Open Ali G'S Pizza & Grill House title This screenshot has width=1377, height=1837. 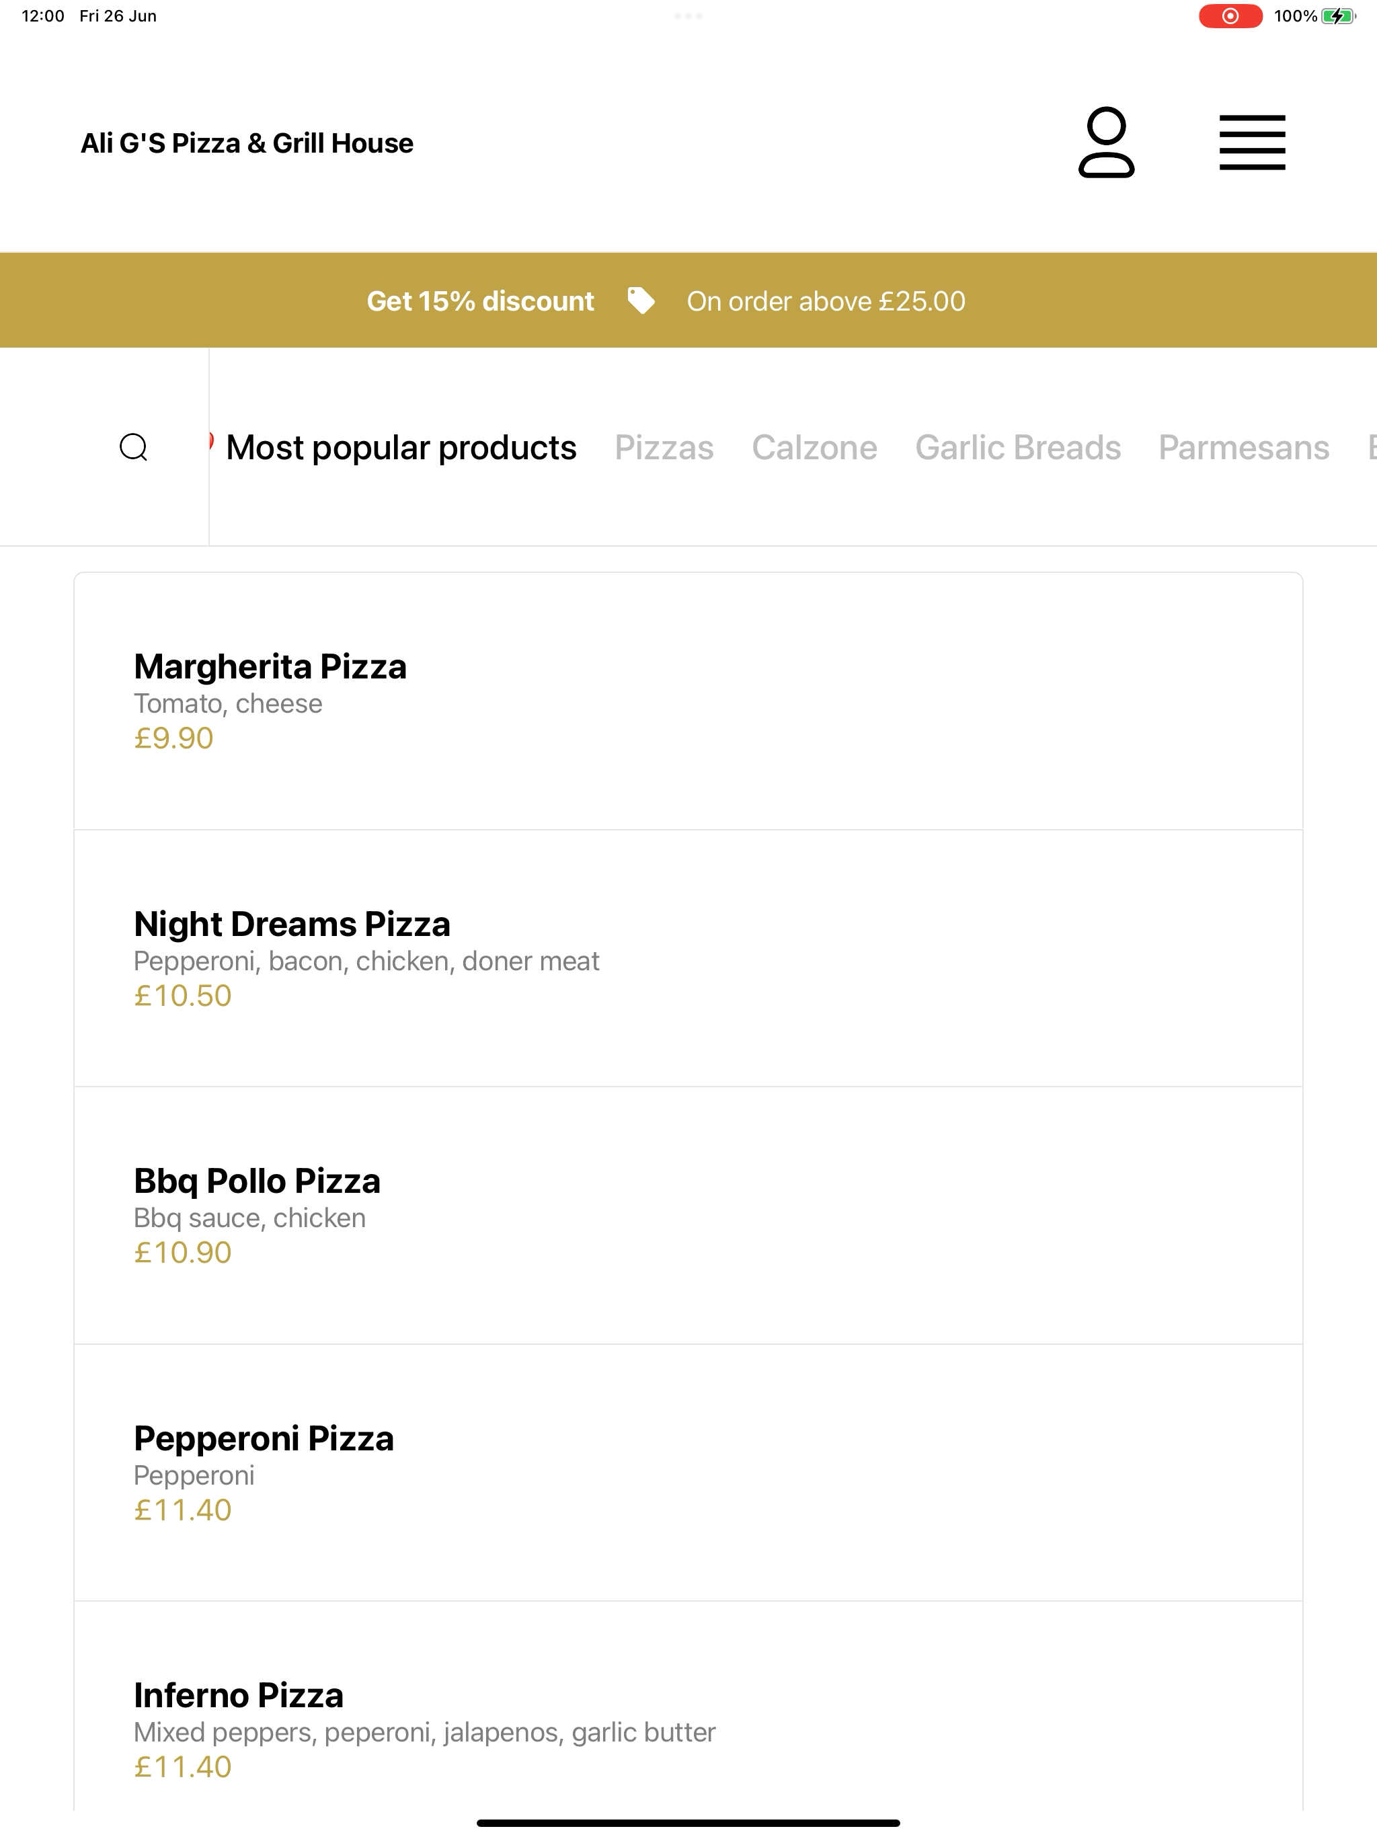[247, 143]
